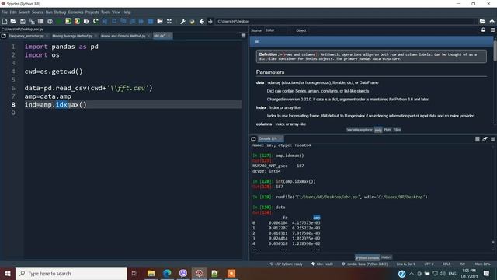
Task: Open file using the toolbar folder icon
Action: (x=13, y=21)
